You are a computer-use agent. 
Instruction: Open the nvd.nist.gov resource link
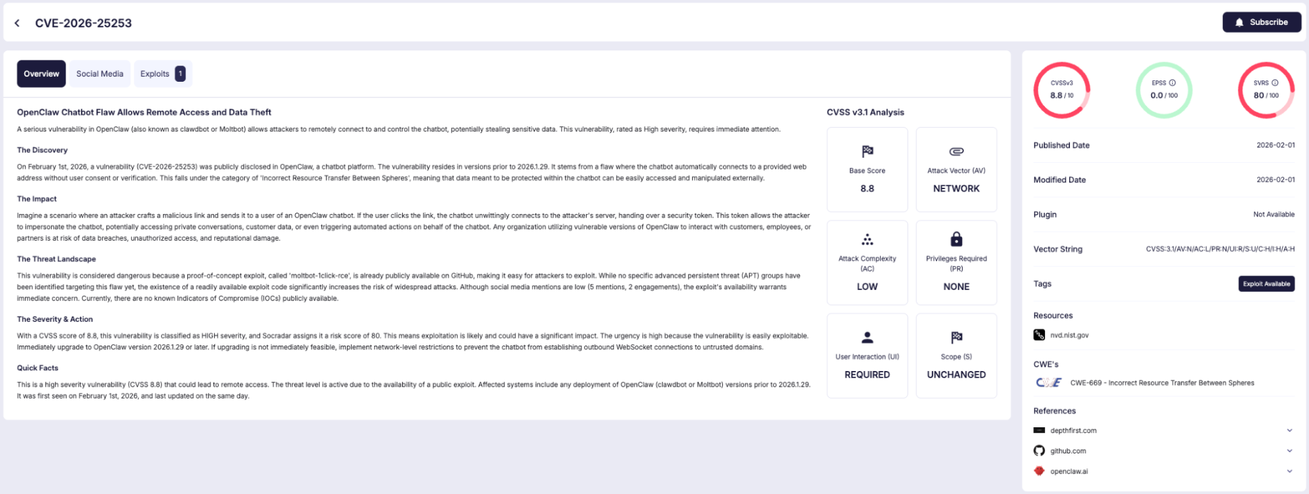(1069, 335)
